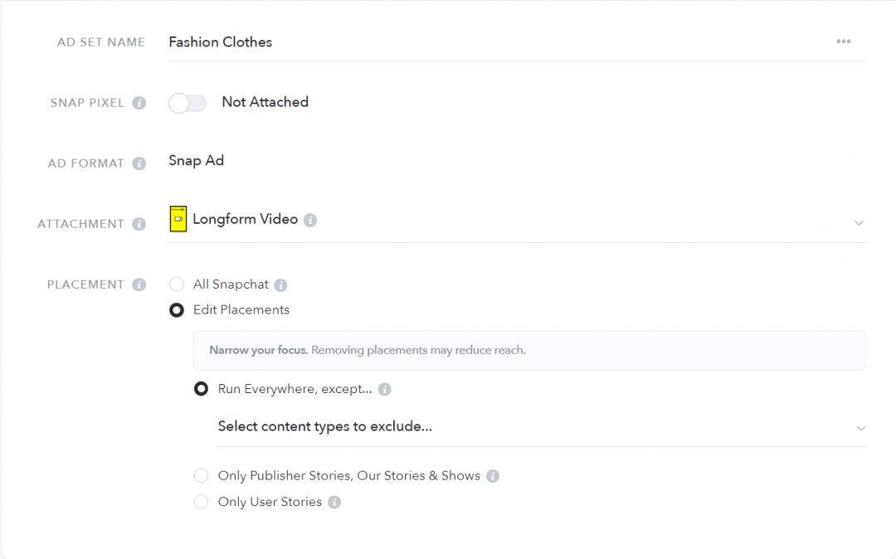Click info icon beside Run Everywhere, except
This screenshot has width=896, height=559.
[385, 390]
